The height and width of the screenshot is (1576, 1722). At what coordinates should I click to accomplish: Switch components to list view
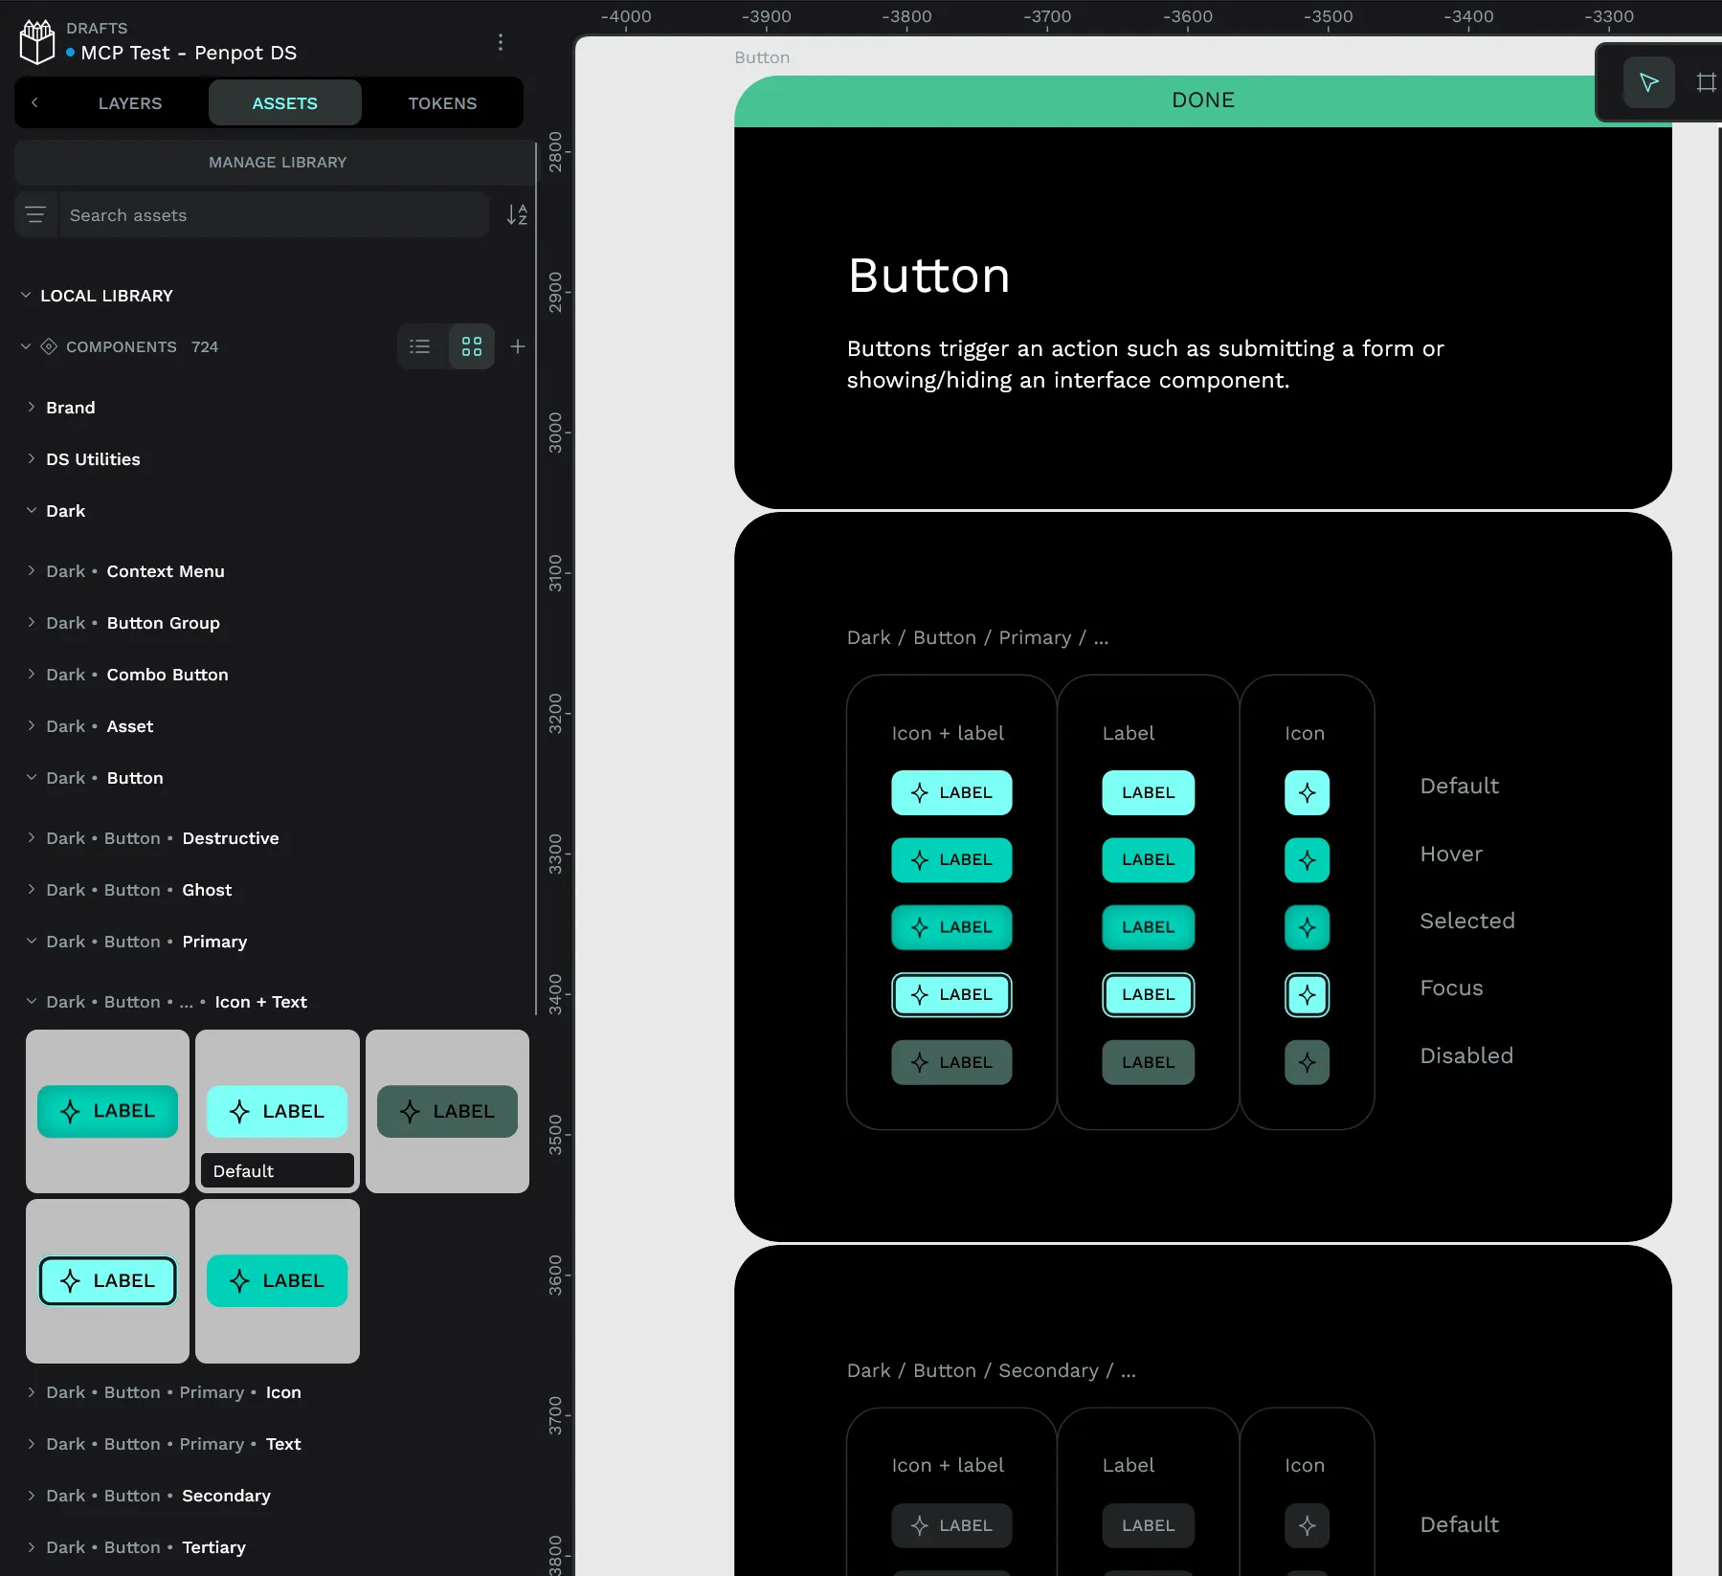pyautogui.click(x=420, y=346)
